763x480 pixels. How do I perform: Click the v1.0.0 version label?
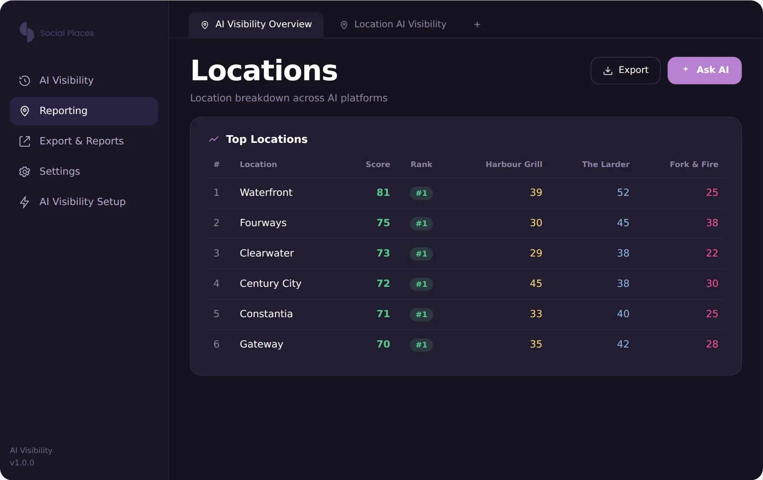pos(22,463)
